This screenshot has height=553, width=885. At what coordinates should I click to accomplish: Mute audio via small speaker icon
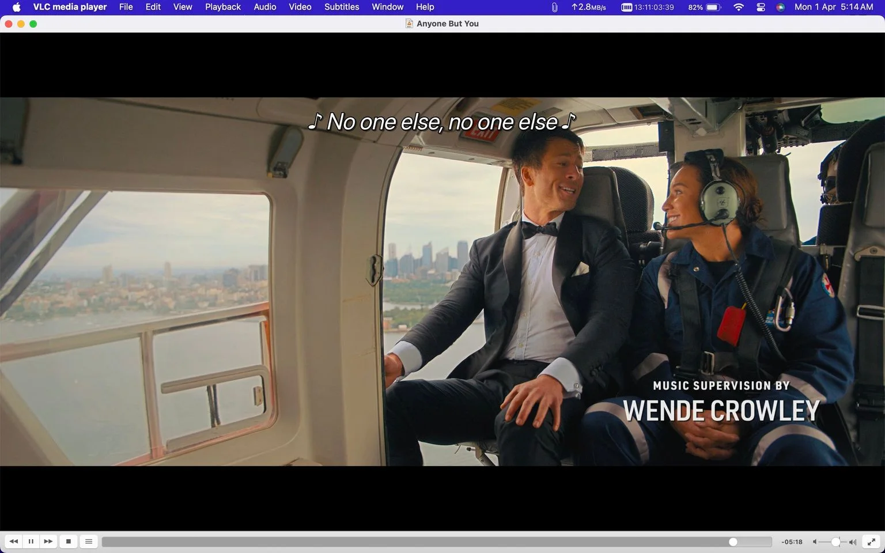[x=815, y=542]
